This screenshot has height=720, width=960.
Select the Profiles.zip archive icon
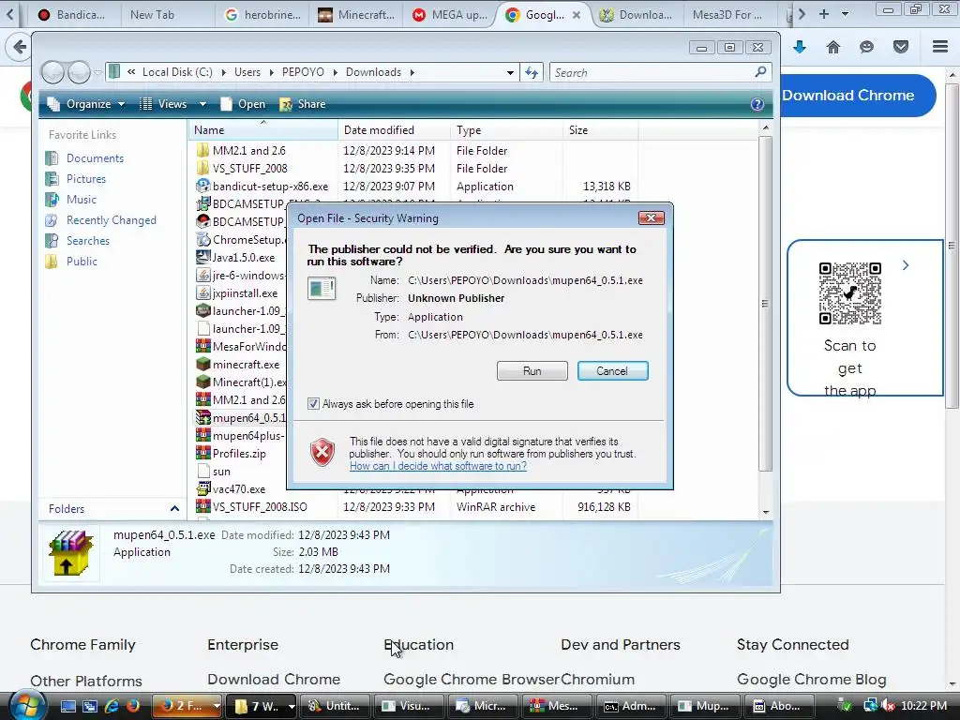[x=203, y=453]
